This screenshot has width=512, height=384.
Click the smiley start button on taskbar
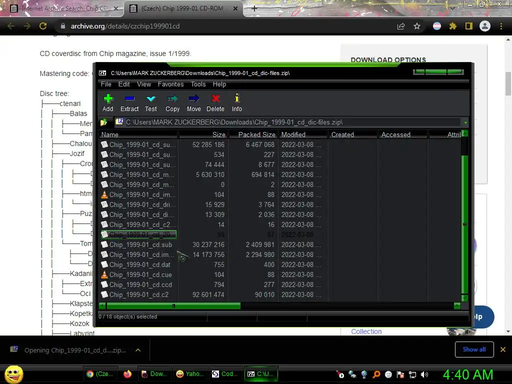(13, 374)
